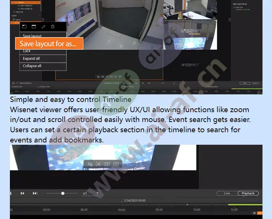This screenshot has width=272, height=219.
Task: Click the text overlay A icon in lower tile toolbar
Action: pos(107,164)
